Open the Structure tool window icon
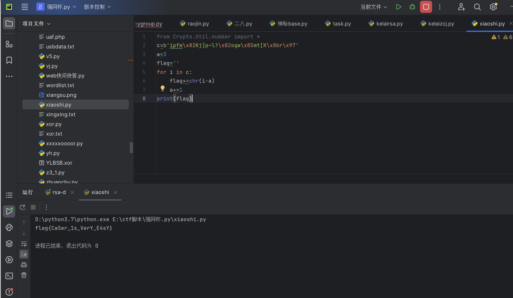The image size is (513, 298). coord(9,44)
